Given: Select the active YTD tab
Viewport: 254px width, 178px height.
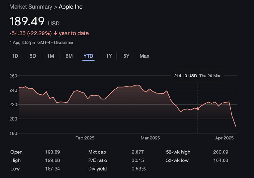Looking at the screenshot, I should tap(88, 56).
